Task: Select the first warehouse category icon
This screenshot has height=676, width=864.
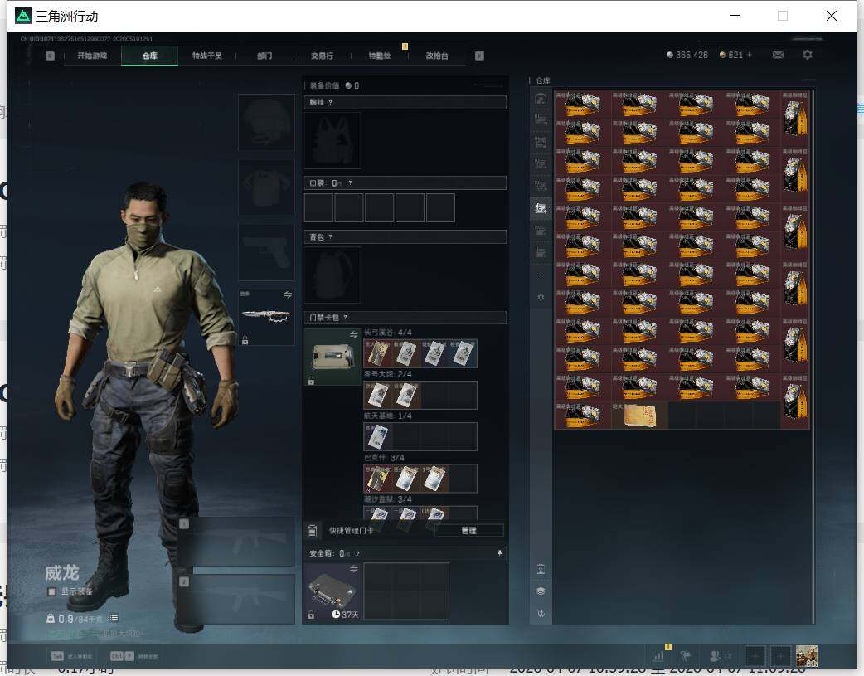Action: coord(541,99)
